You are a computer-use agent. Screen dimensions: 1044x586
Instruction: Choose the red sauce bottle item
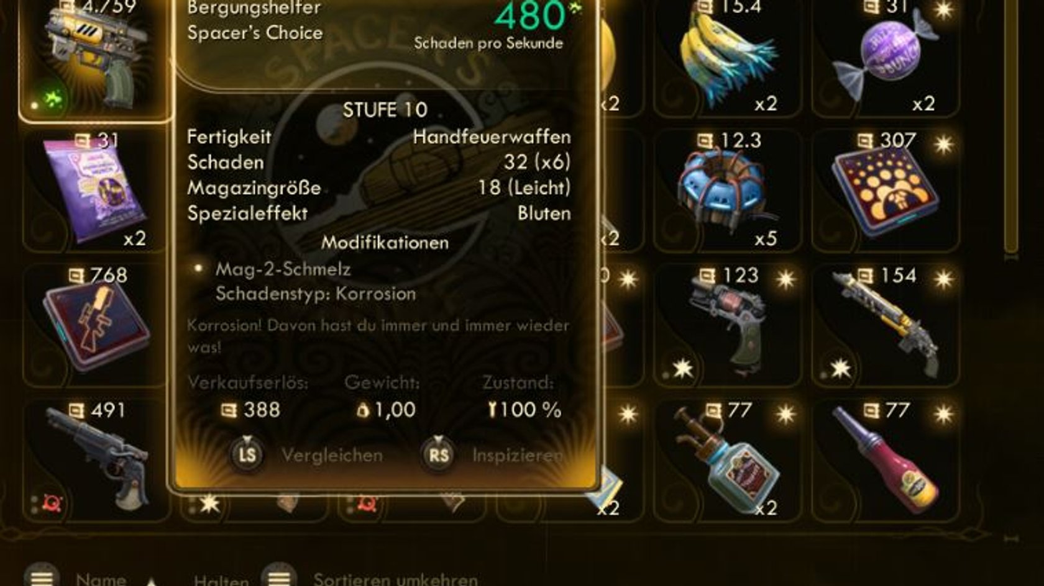point(886,460)
